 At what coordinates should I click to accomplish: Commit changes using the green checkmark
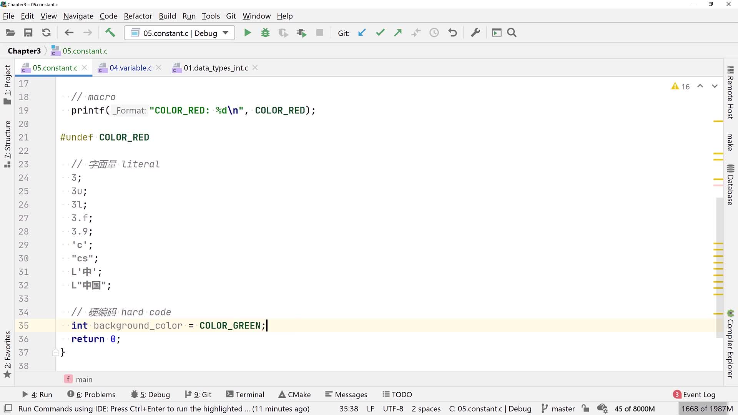(x=380, y=33)
